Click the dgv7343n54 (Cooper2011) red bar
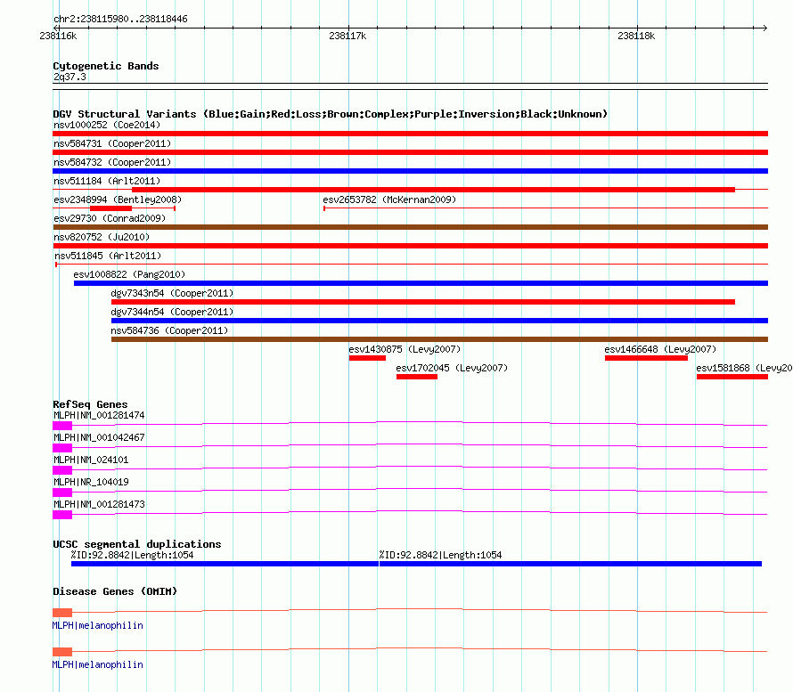The image size is (793, 692). pos(423,302)
